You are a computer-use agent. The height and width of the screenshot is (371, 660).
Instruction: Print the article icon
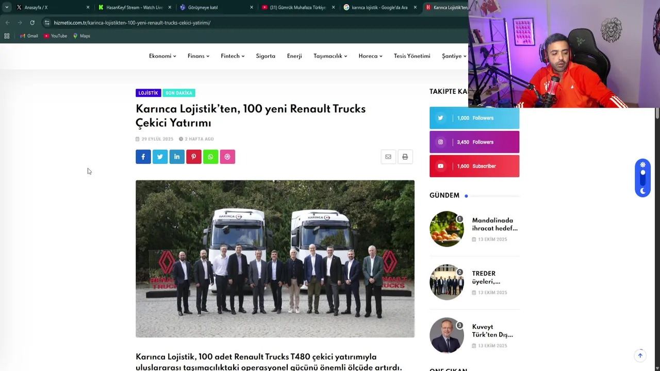(x=405, y=157)
